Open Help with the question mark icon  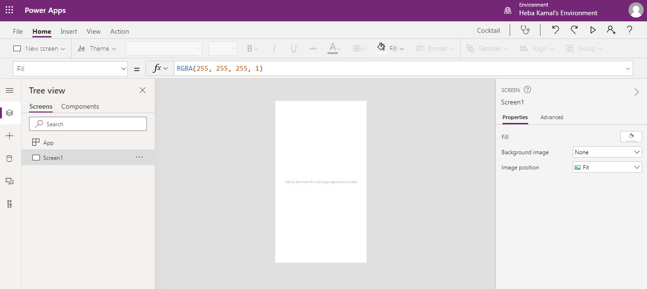[x=629, y=29]
